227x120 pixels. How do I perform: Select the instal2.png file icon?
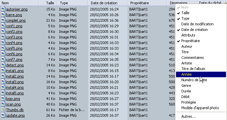pyautogui.click(x=3, y=76)
